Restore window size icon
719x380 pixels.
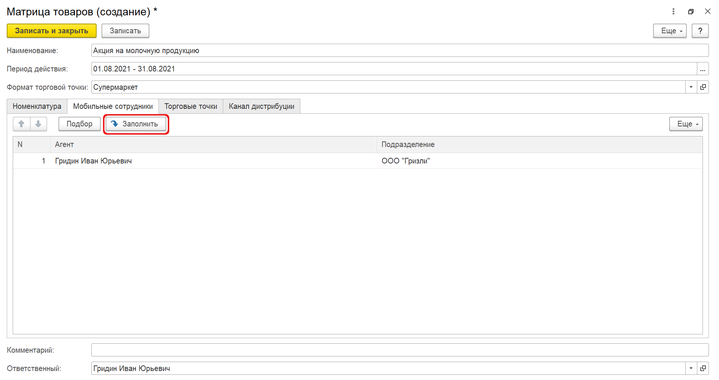tap(691, 12)
